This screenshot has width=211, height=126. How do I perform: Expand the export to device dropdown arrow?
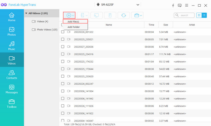tap(87, 15)
